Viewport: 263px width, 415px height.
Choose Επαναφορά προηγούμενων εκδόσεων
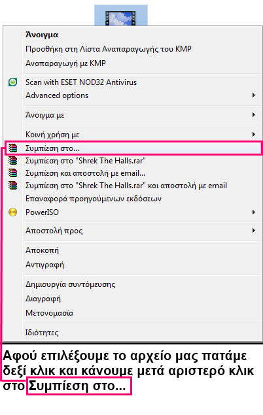[x=94, y=199]
